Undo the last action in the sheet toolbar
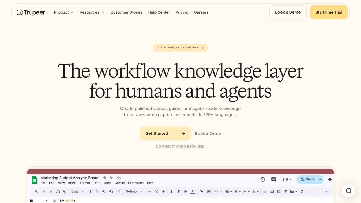This screenshot has width=361, height=203. click(44, 191)
